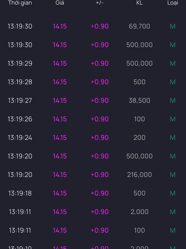The height and width of the screenshot is (249, 186).
Task: Click the 14.15 price at 13:19:27
Action: coord(60,101)
